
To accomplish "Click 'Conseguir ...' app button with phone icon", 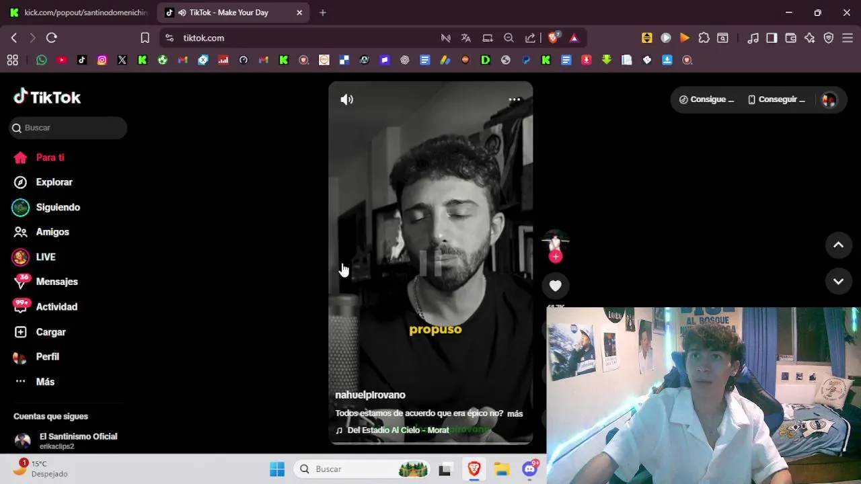I will click(776, 99).
